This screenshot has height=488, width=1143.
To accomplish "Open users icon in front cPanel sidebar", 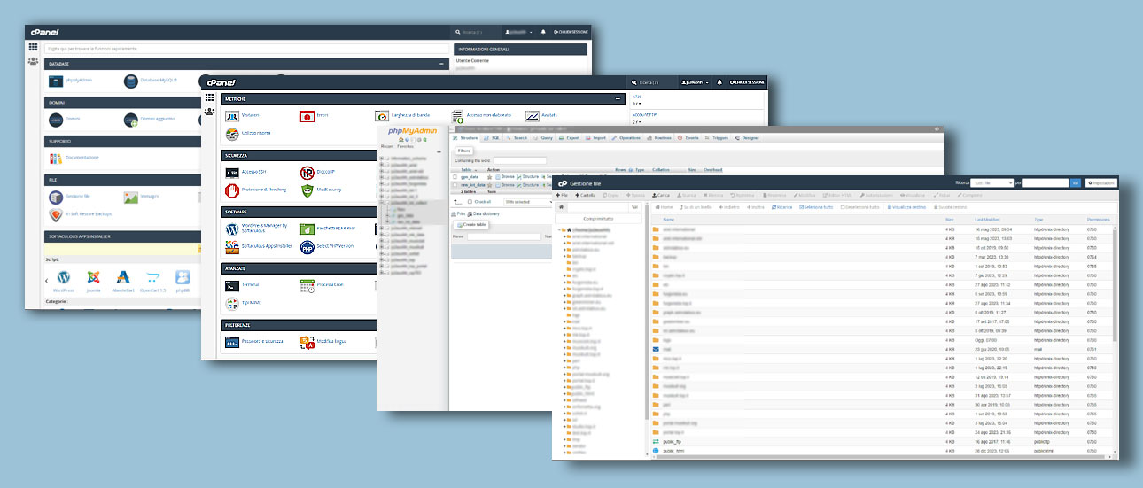I will pos(209,112).
